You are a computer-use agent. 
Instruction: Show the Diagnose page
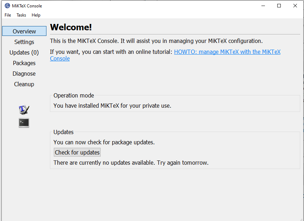[x=24, y=74]
